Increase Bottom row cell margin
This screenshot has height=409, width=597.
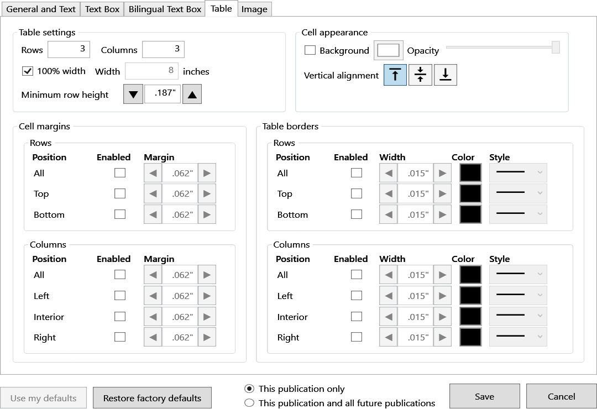pos(207,215)
